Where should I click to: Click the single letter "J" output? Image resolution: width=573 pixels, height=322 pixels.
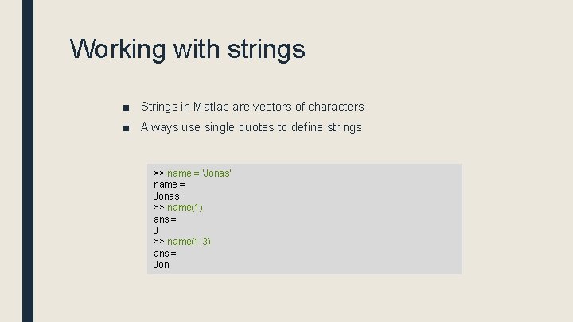[x=156, y=230]
